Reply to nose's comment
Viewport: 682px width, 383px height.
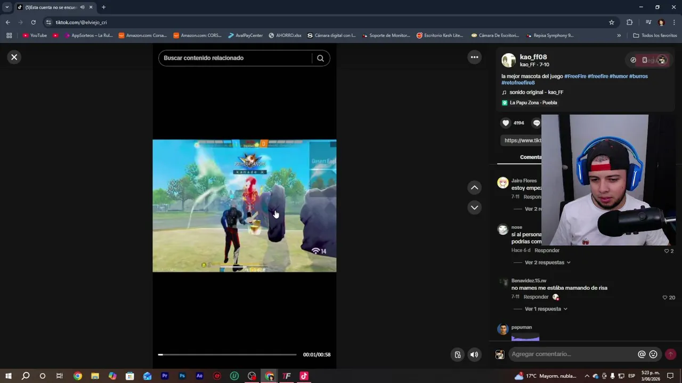547,251
